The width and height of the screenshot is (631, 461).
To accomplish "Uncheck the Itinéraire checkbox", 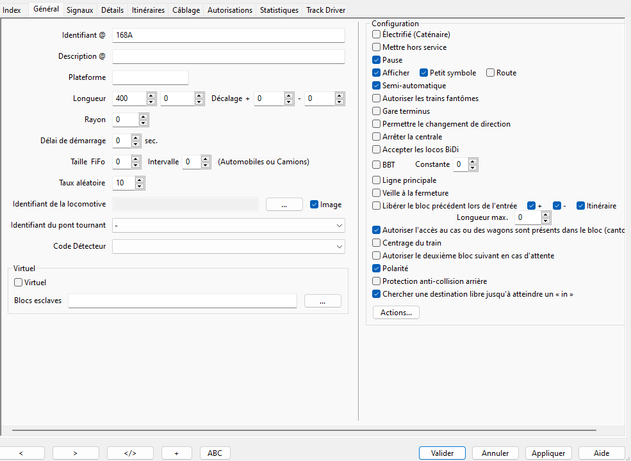I will 580,206.
